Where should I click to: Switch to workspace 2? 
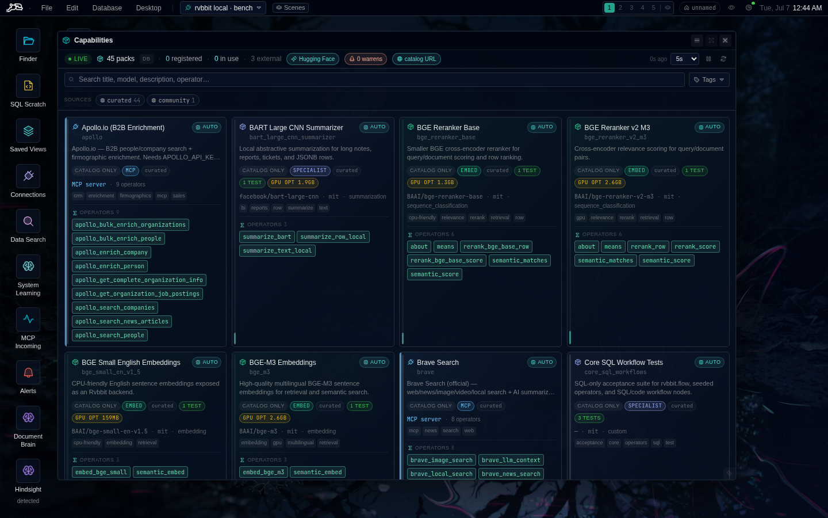(620, 8)
